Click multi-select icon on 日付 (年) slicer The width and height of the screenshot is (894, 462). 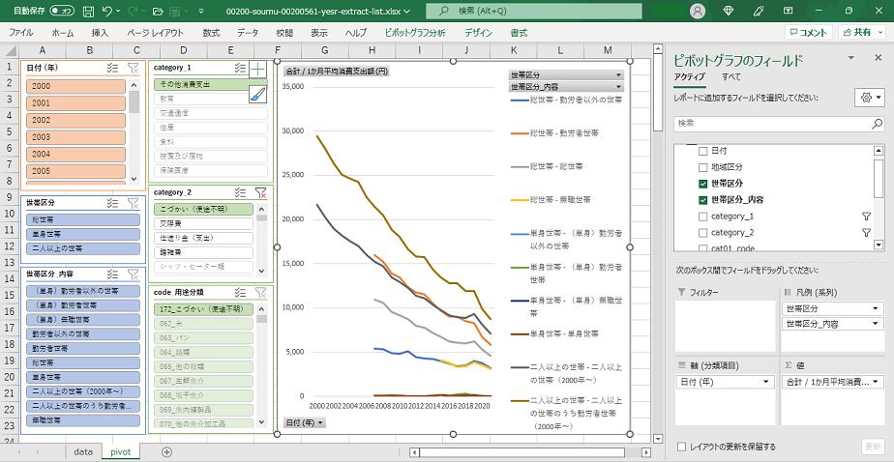[112, 69]
